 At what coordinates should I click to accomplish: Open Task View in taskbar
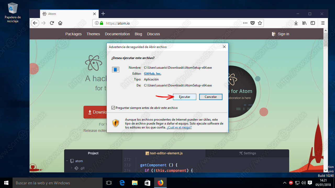click(109, 183)
